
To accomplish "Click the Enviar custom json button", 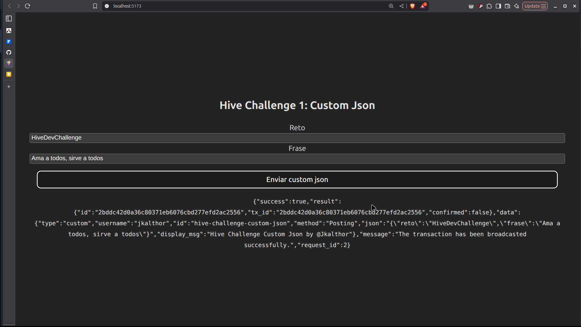I will pyautogui.click(x=297, y=180).
